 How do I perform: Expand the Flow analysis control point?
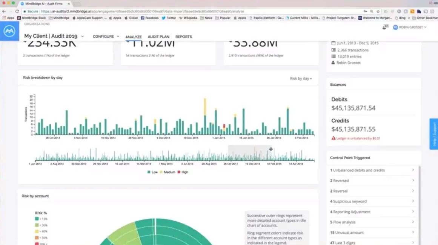coord(372,222)
